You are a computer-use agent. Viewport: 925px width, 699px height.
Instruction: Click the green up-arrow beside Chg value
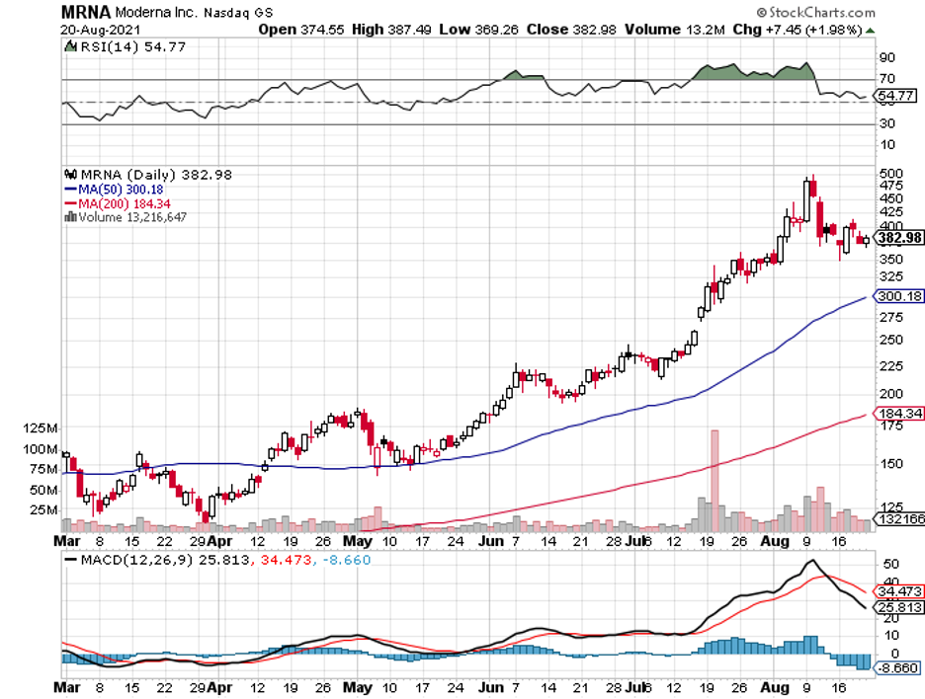tap(869, 30)
